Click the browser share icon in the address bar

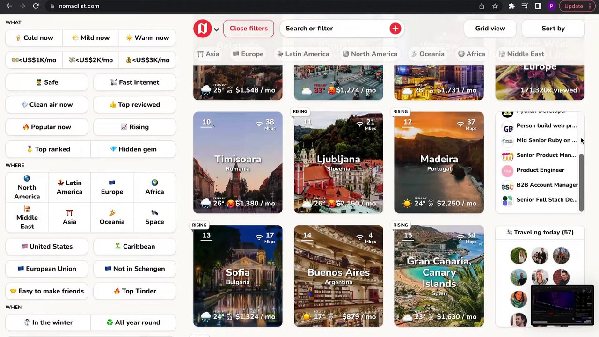(482, 6)
